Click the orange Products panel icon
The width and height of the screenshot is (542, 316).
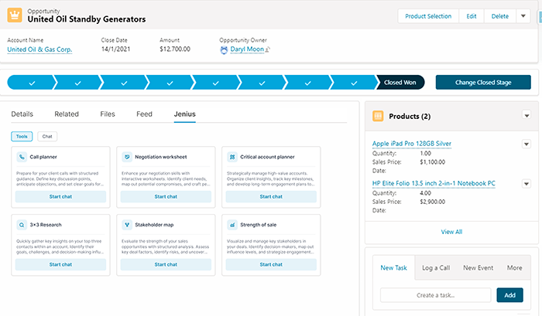(378, 116)
